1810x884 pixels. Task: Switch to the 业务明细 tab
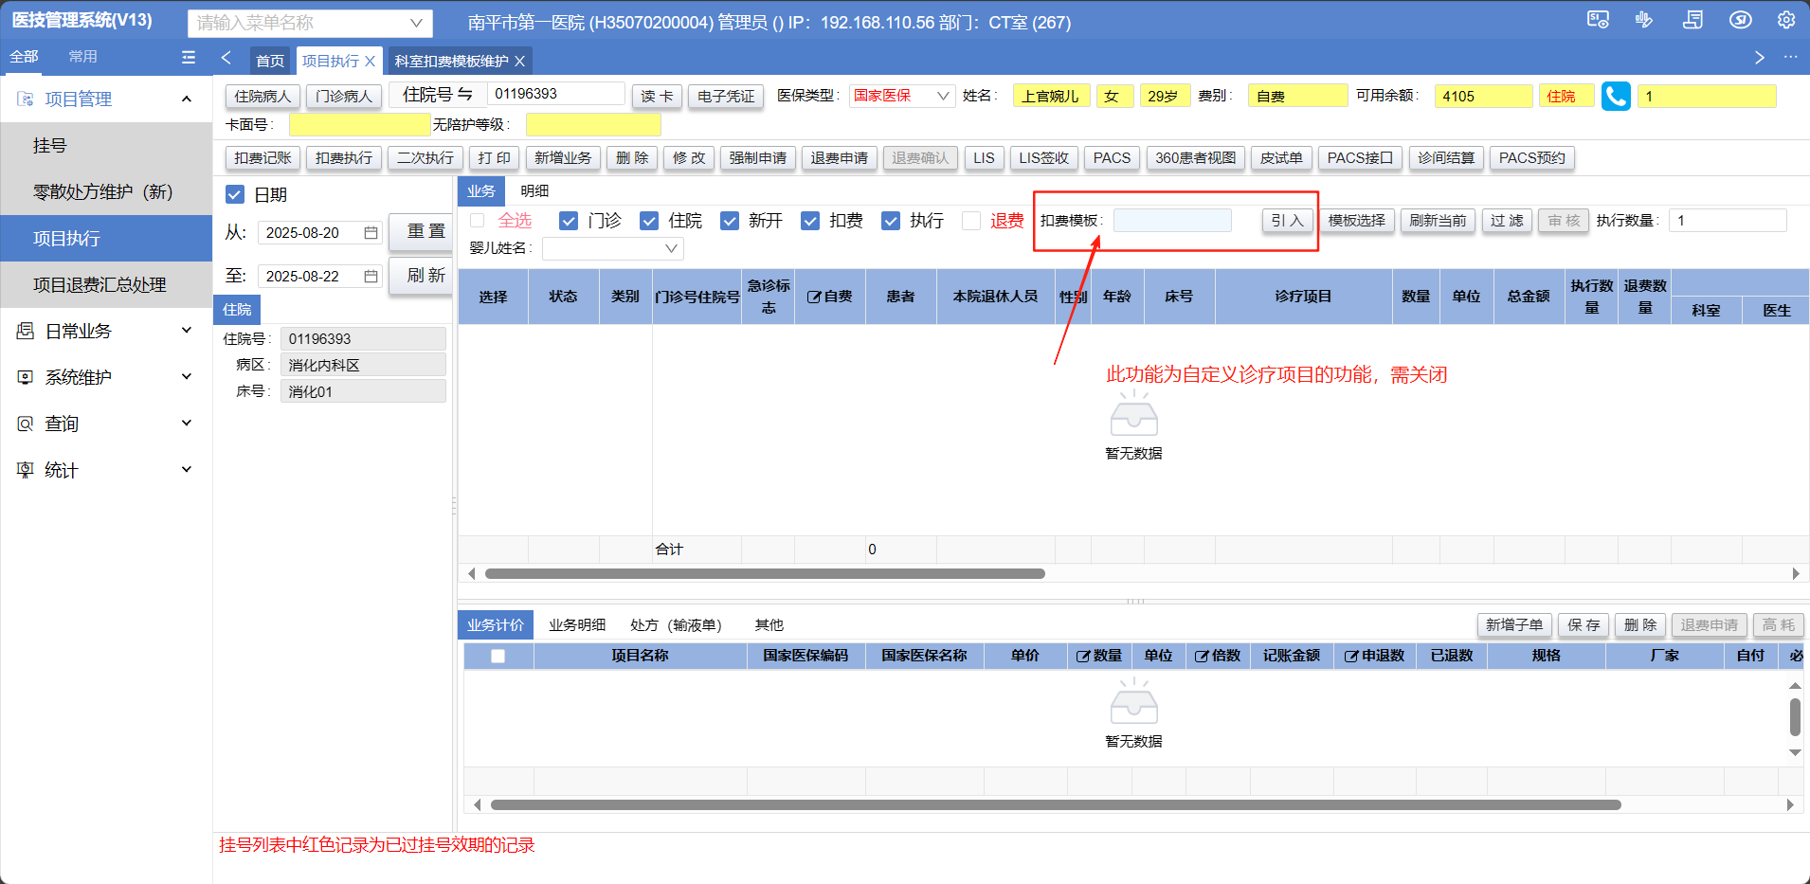[x=577, y=625]
